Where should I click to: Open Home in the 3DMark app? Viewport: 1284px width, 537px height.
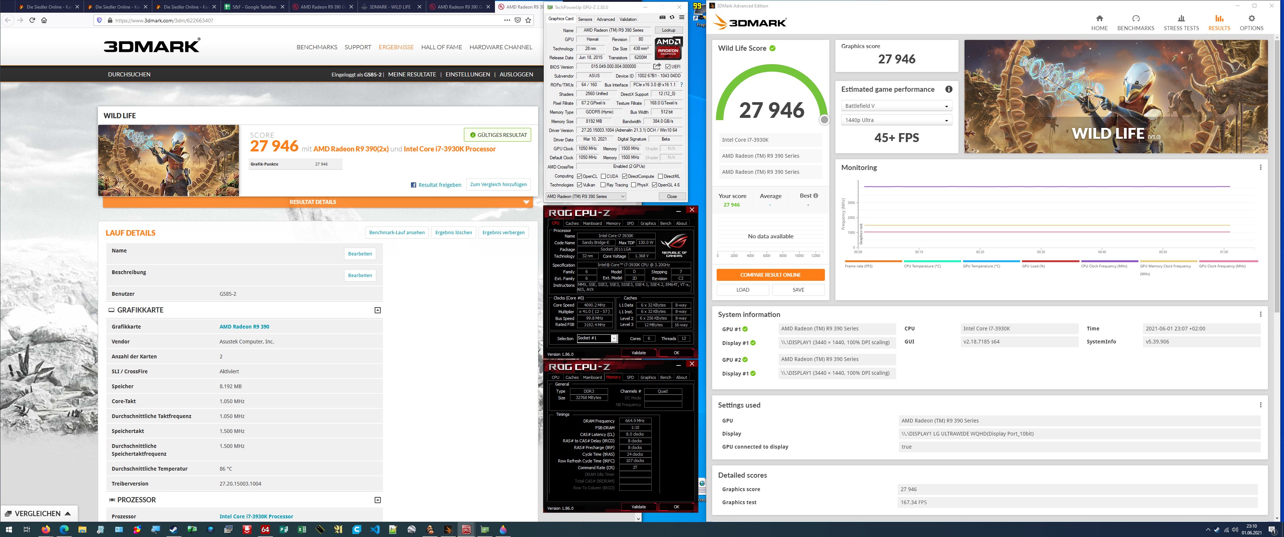tap(1099, 23)
